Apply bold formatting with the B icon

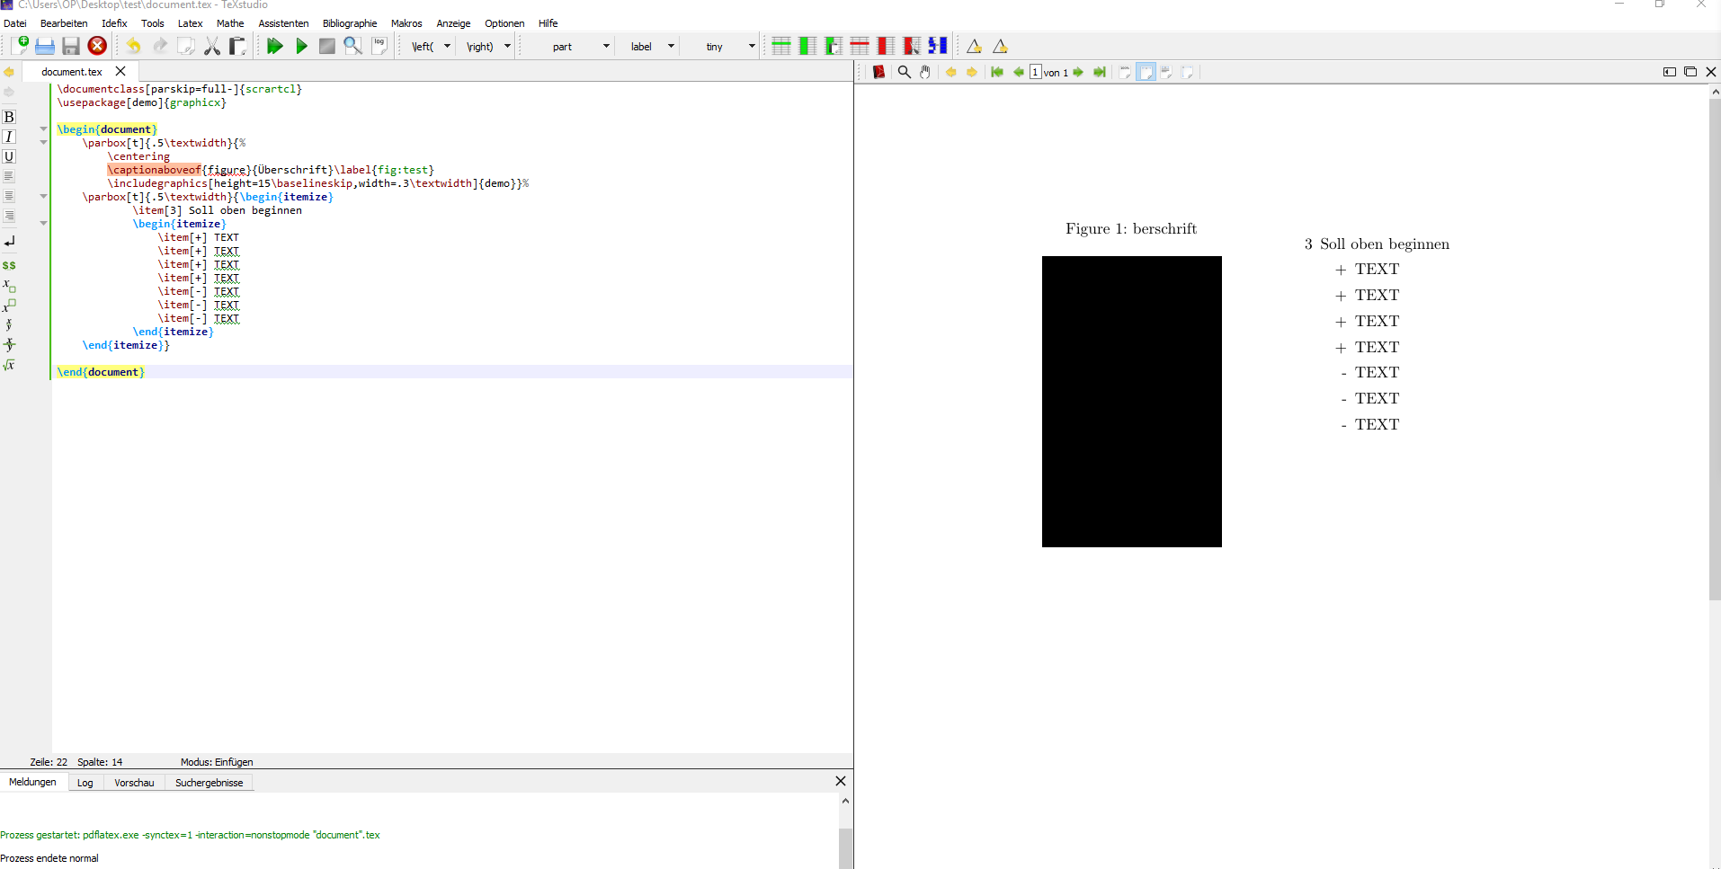pos(9,117)
